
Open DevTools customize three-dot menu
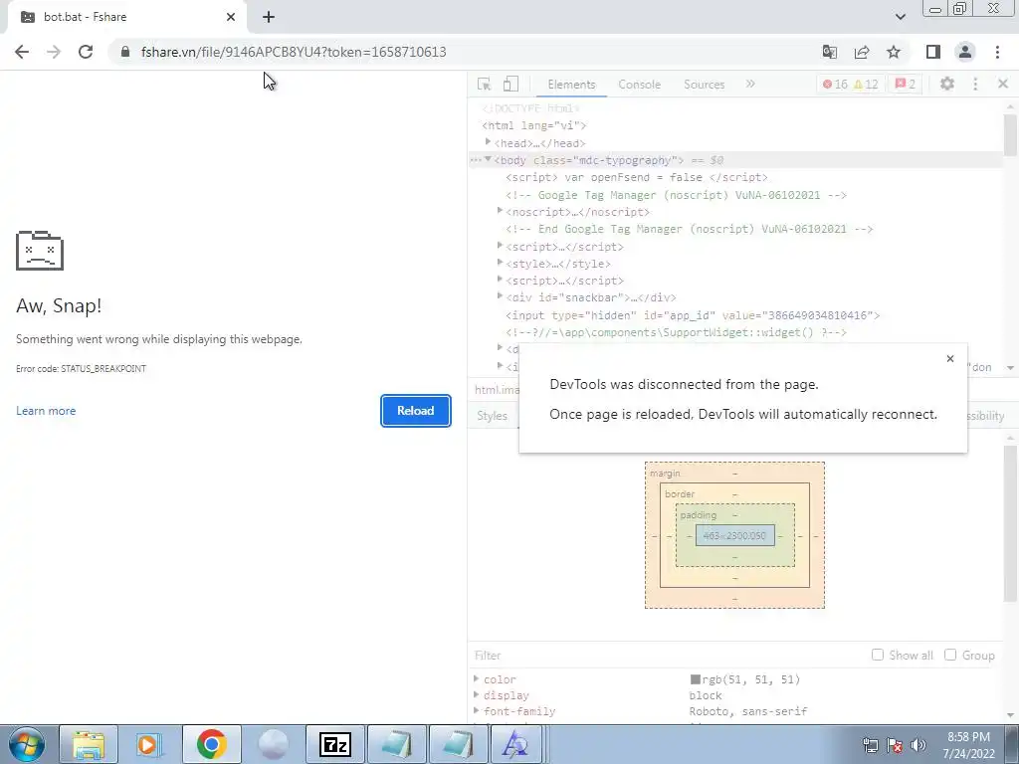click(975, 84)
